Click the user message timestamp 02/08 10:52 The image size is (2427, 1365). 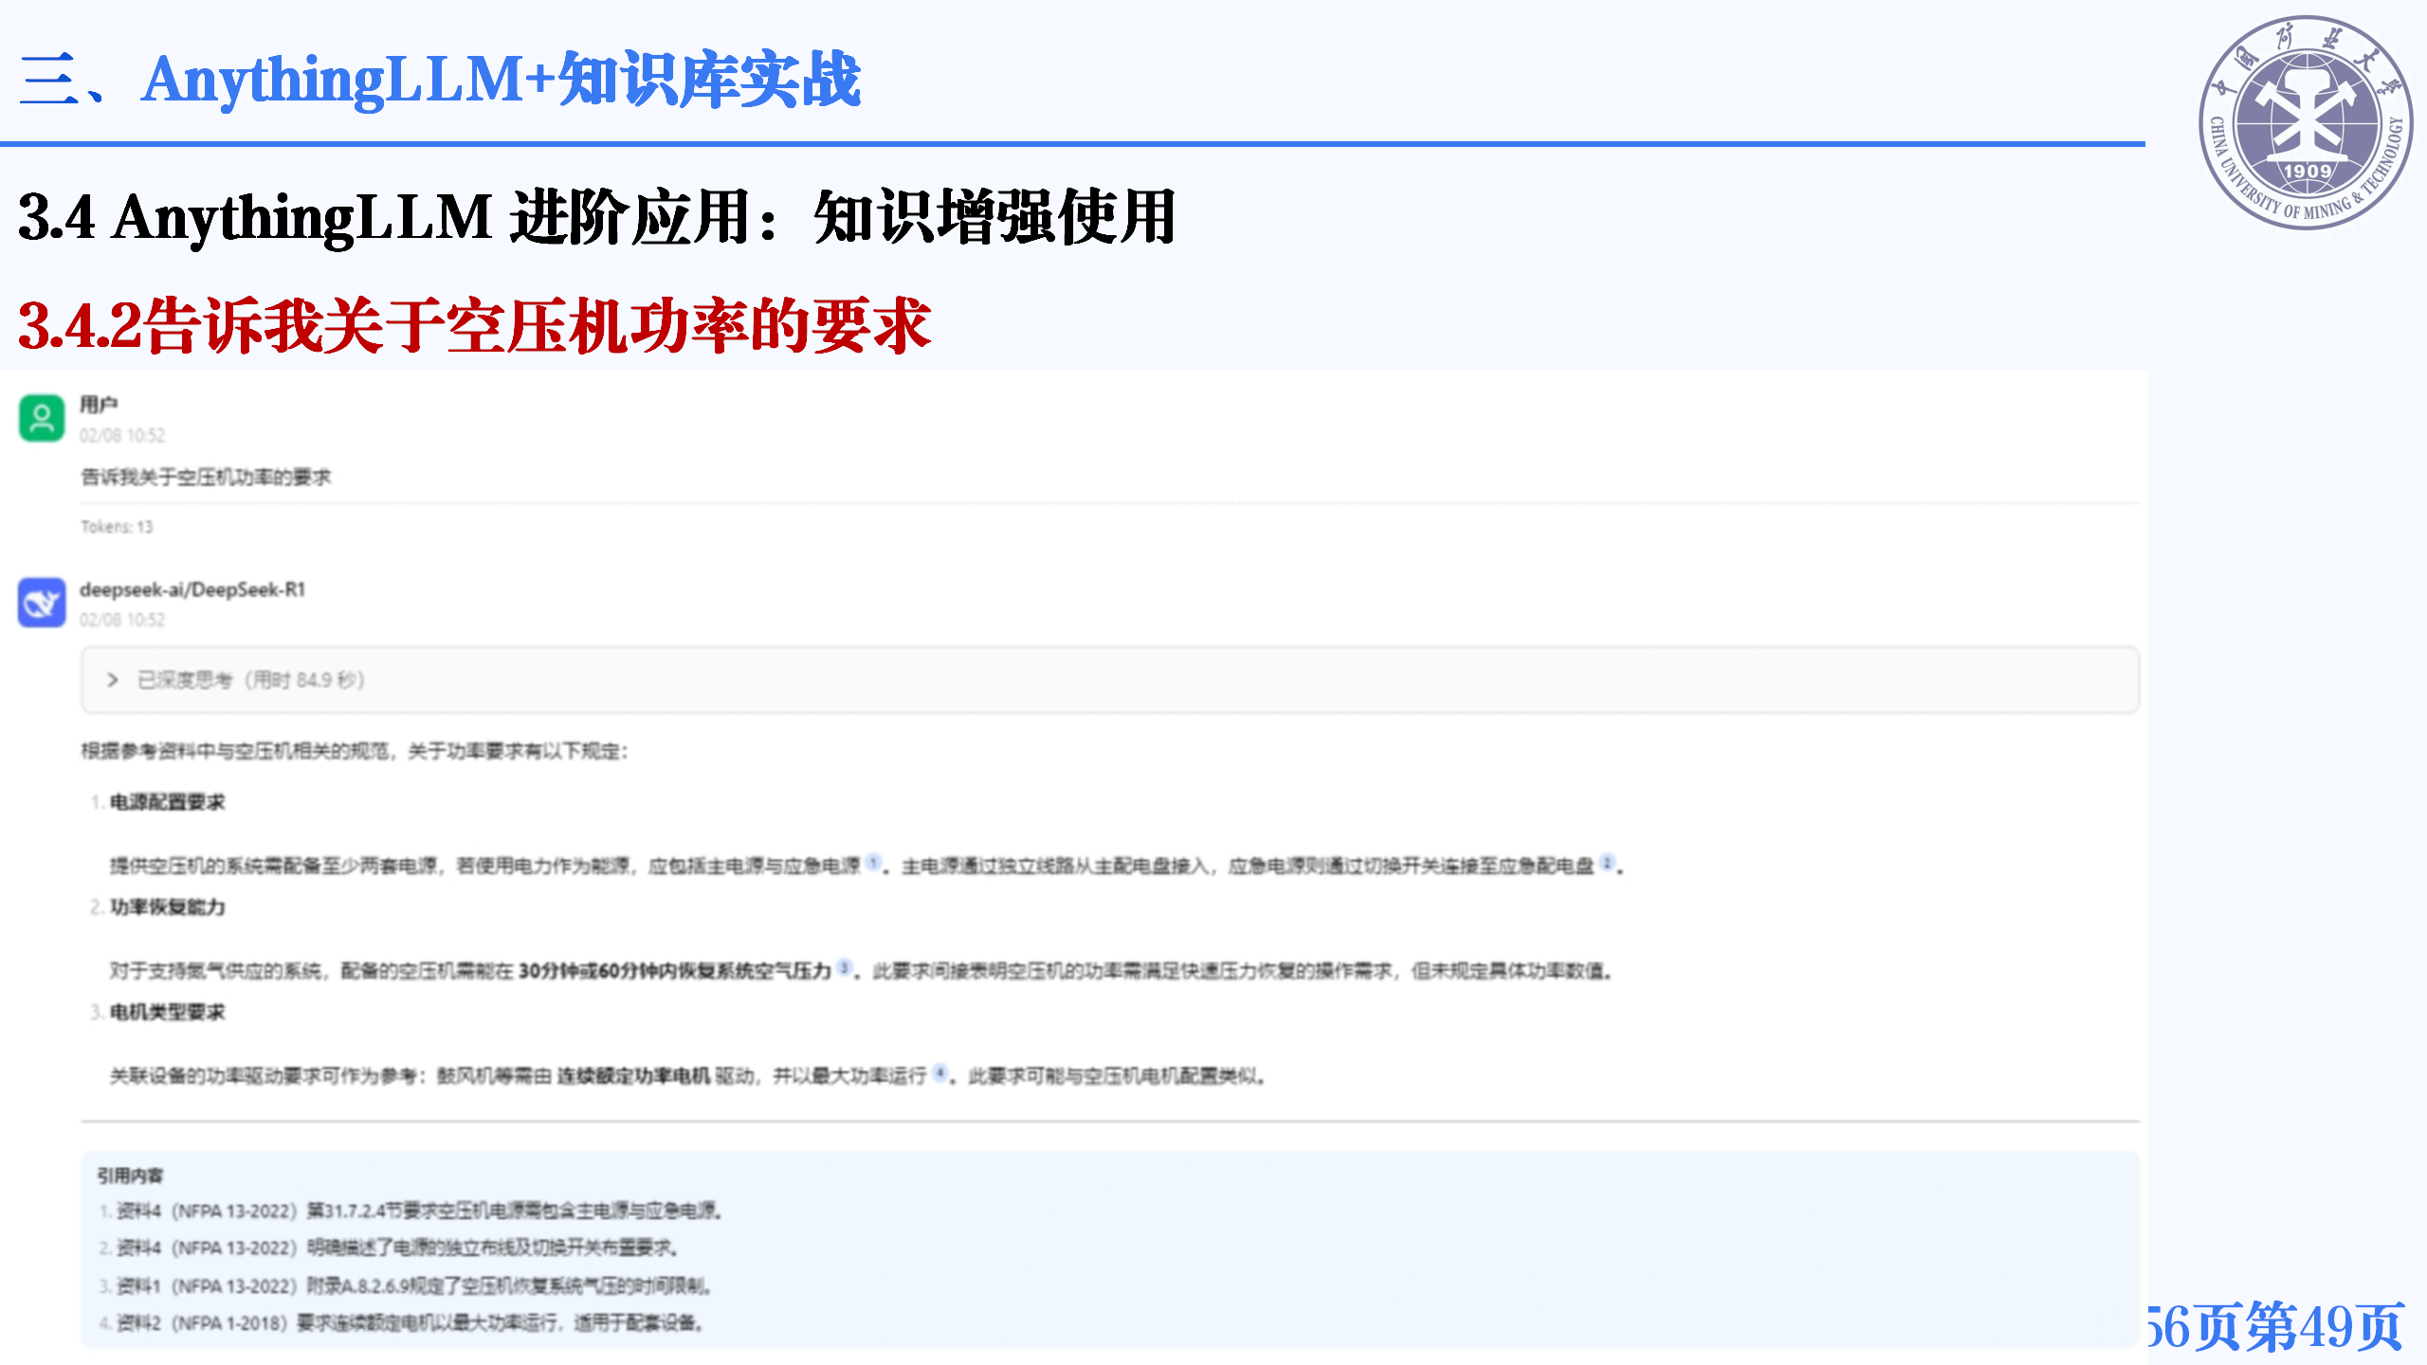[122, 435]
